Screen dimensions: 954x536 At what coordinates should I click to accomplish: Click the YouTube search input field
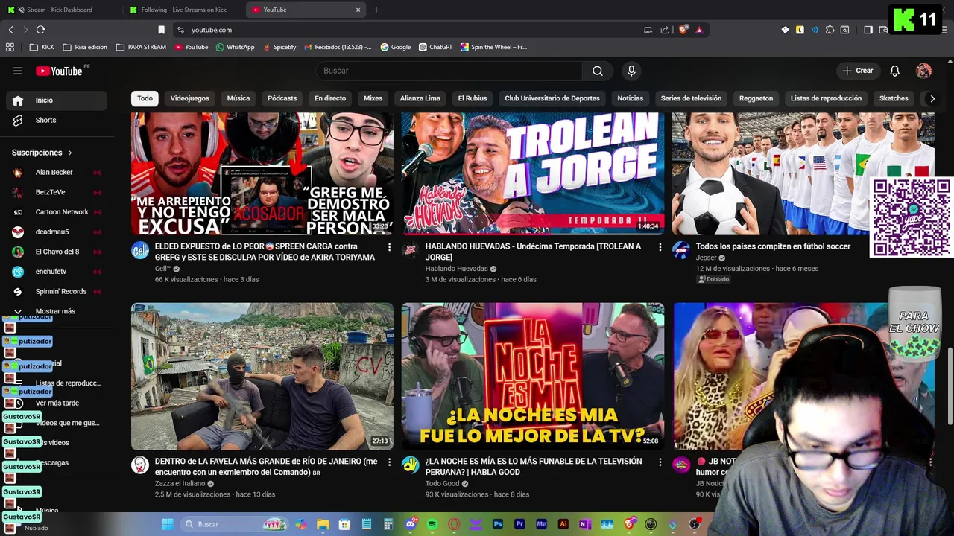click(x=449, y=71)
